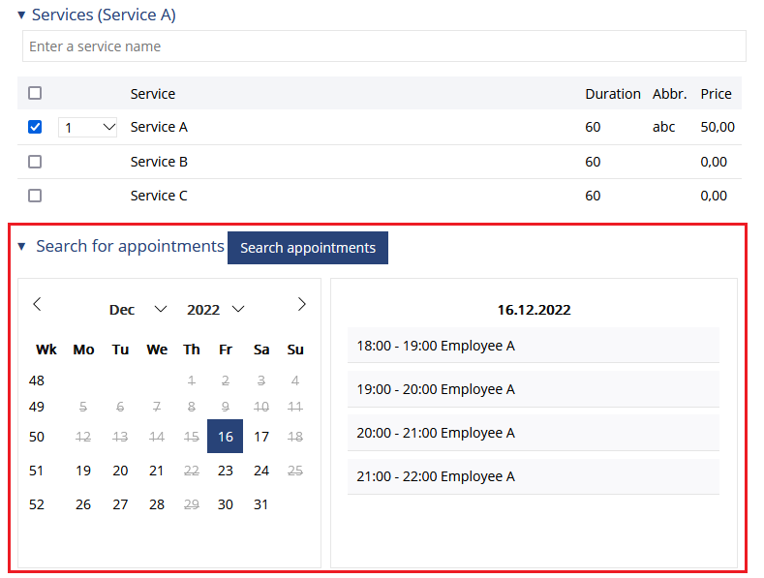Select December 17 in the calendar
Viewport: 764px width, 578px height.
261,437
